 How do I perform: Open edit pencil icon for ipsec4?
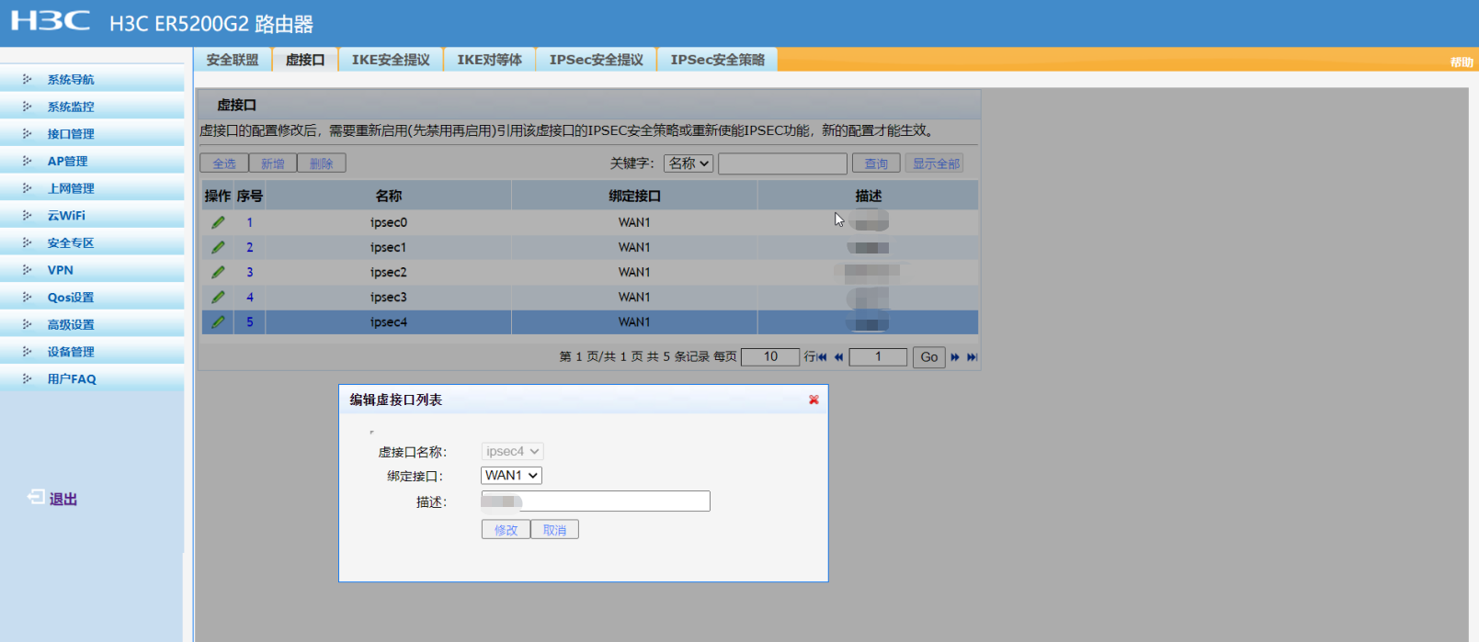218,322
